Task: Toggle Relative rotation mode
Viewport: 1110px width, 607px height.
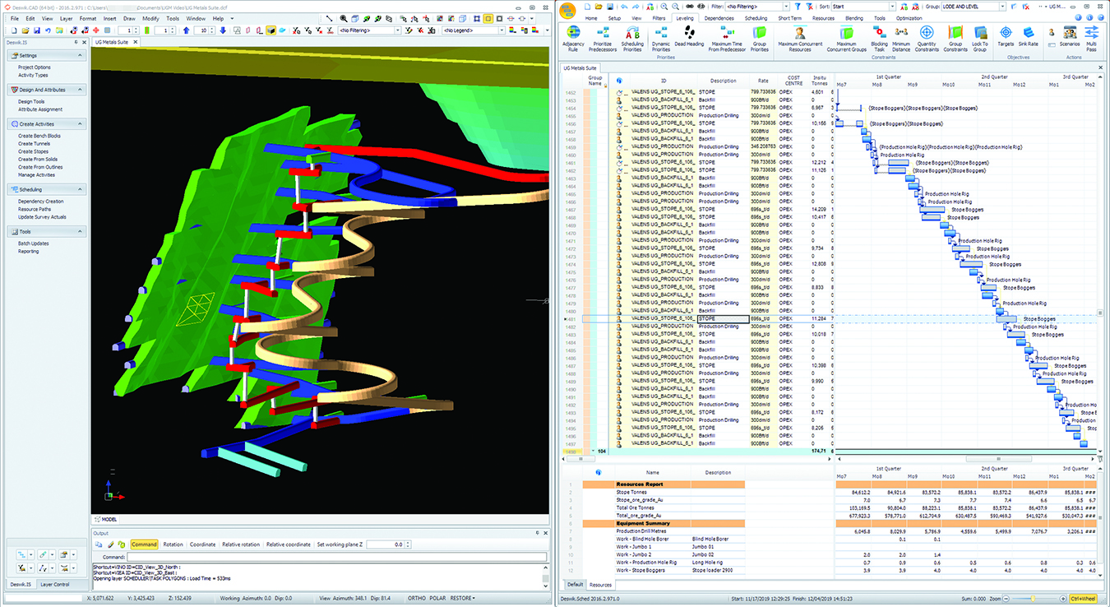Action: 240,544
